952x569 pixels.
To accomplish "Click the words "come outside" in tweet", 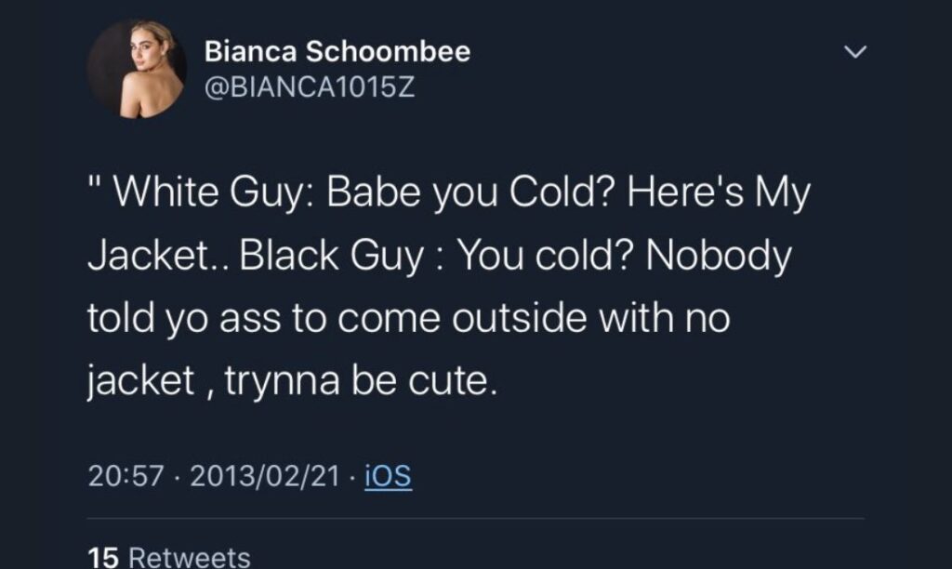I will click(448, 319).
